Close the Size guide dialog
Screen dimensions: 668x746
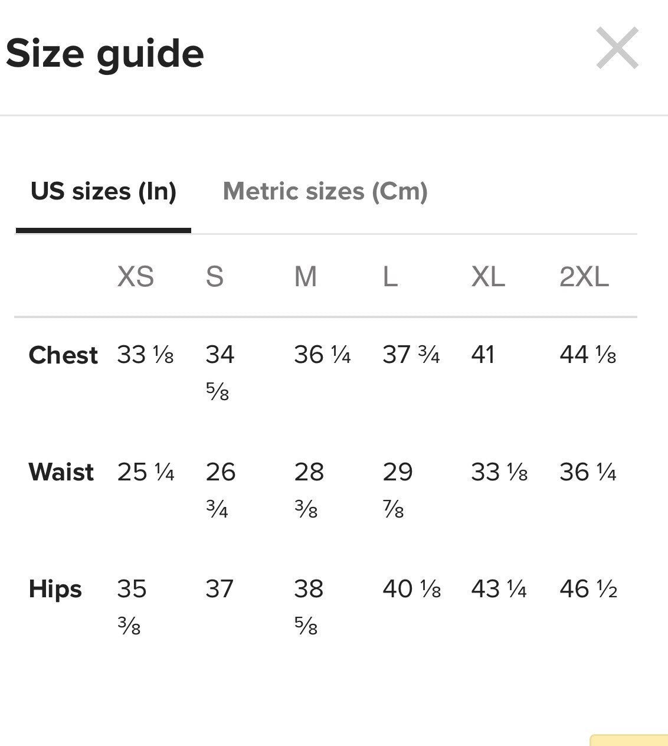pos(617,48)
